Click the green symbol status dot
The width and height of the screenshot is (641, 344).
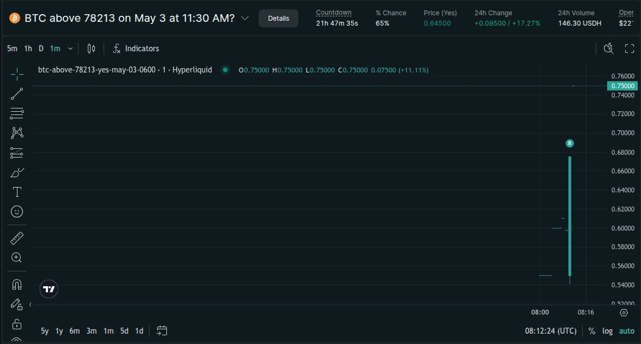(x=225, y=70)
